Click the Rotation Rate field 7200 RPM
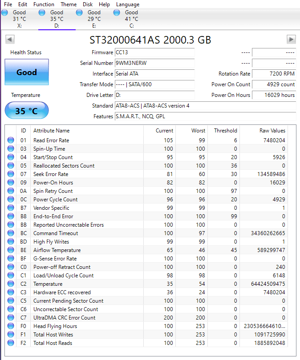 point(274,74)
